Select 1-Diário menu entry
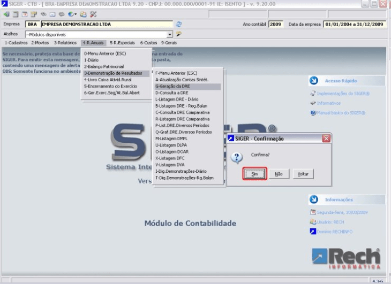The image size is (391, 284). (x=116, y=60)
